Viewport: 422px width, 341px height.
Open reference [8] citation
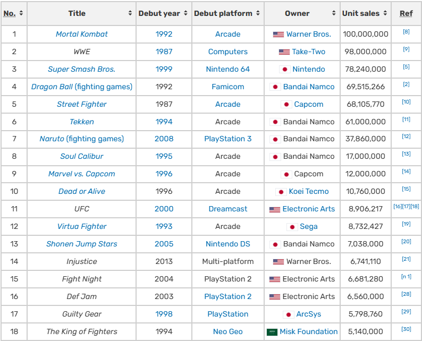[x=406, y=32]
